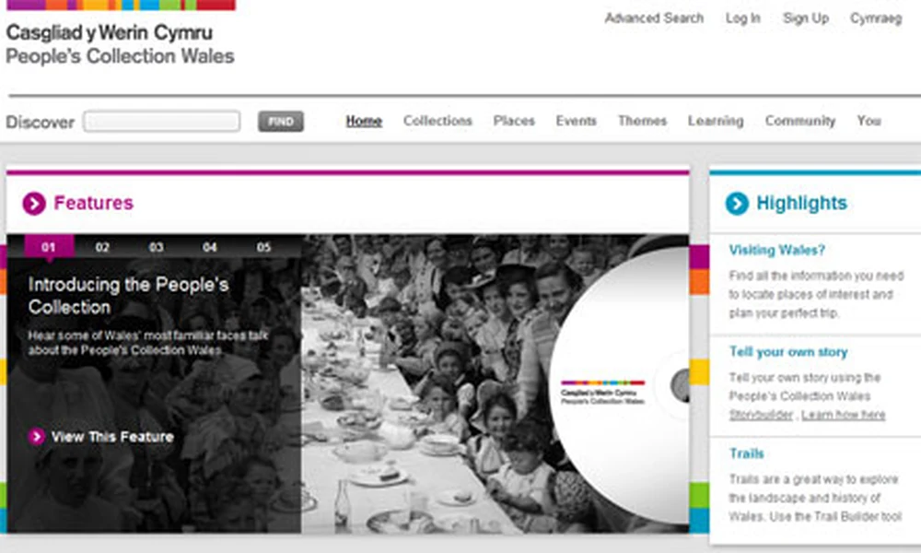The image size is (921, 553).
Task: Click the Features section heading
Action: tap(93, 203)
